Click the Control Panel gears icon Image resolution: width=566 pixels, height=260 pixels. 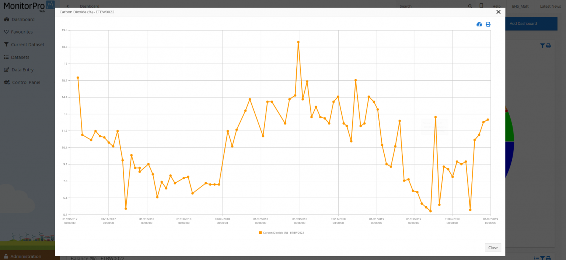pyautogui.click(x=7, y=82)
